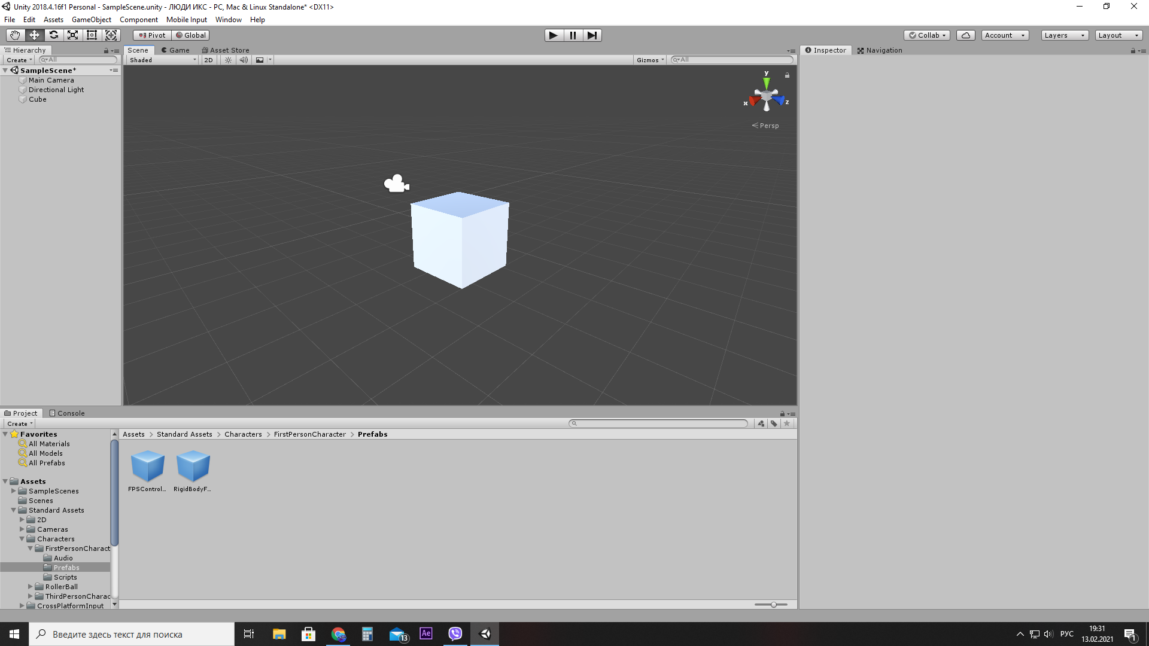Viewport: 1149px width, 646px height.
Task: Select the Hand tool
Action: [x=15, y=35]
